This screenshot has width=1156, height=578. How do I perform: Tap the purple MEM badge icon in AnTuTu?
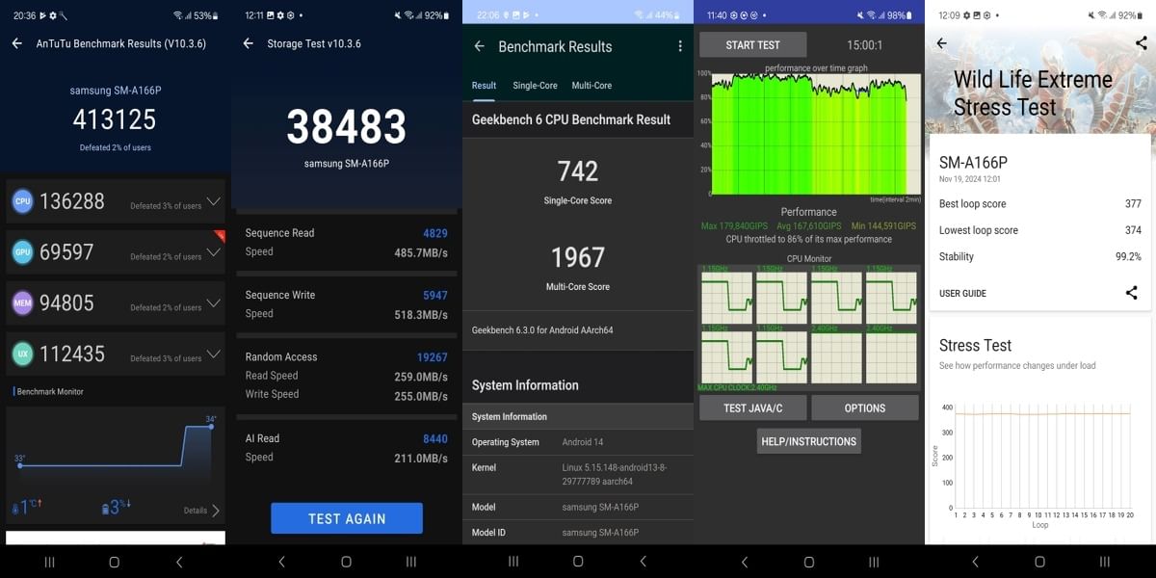coord(21,303)
